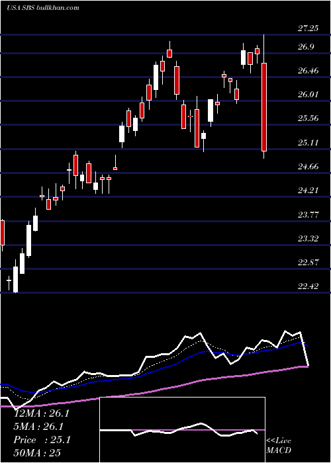Click the 22.87 price axis label

[x=308, y=263]
